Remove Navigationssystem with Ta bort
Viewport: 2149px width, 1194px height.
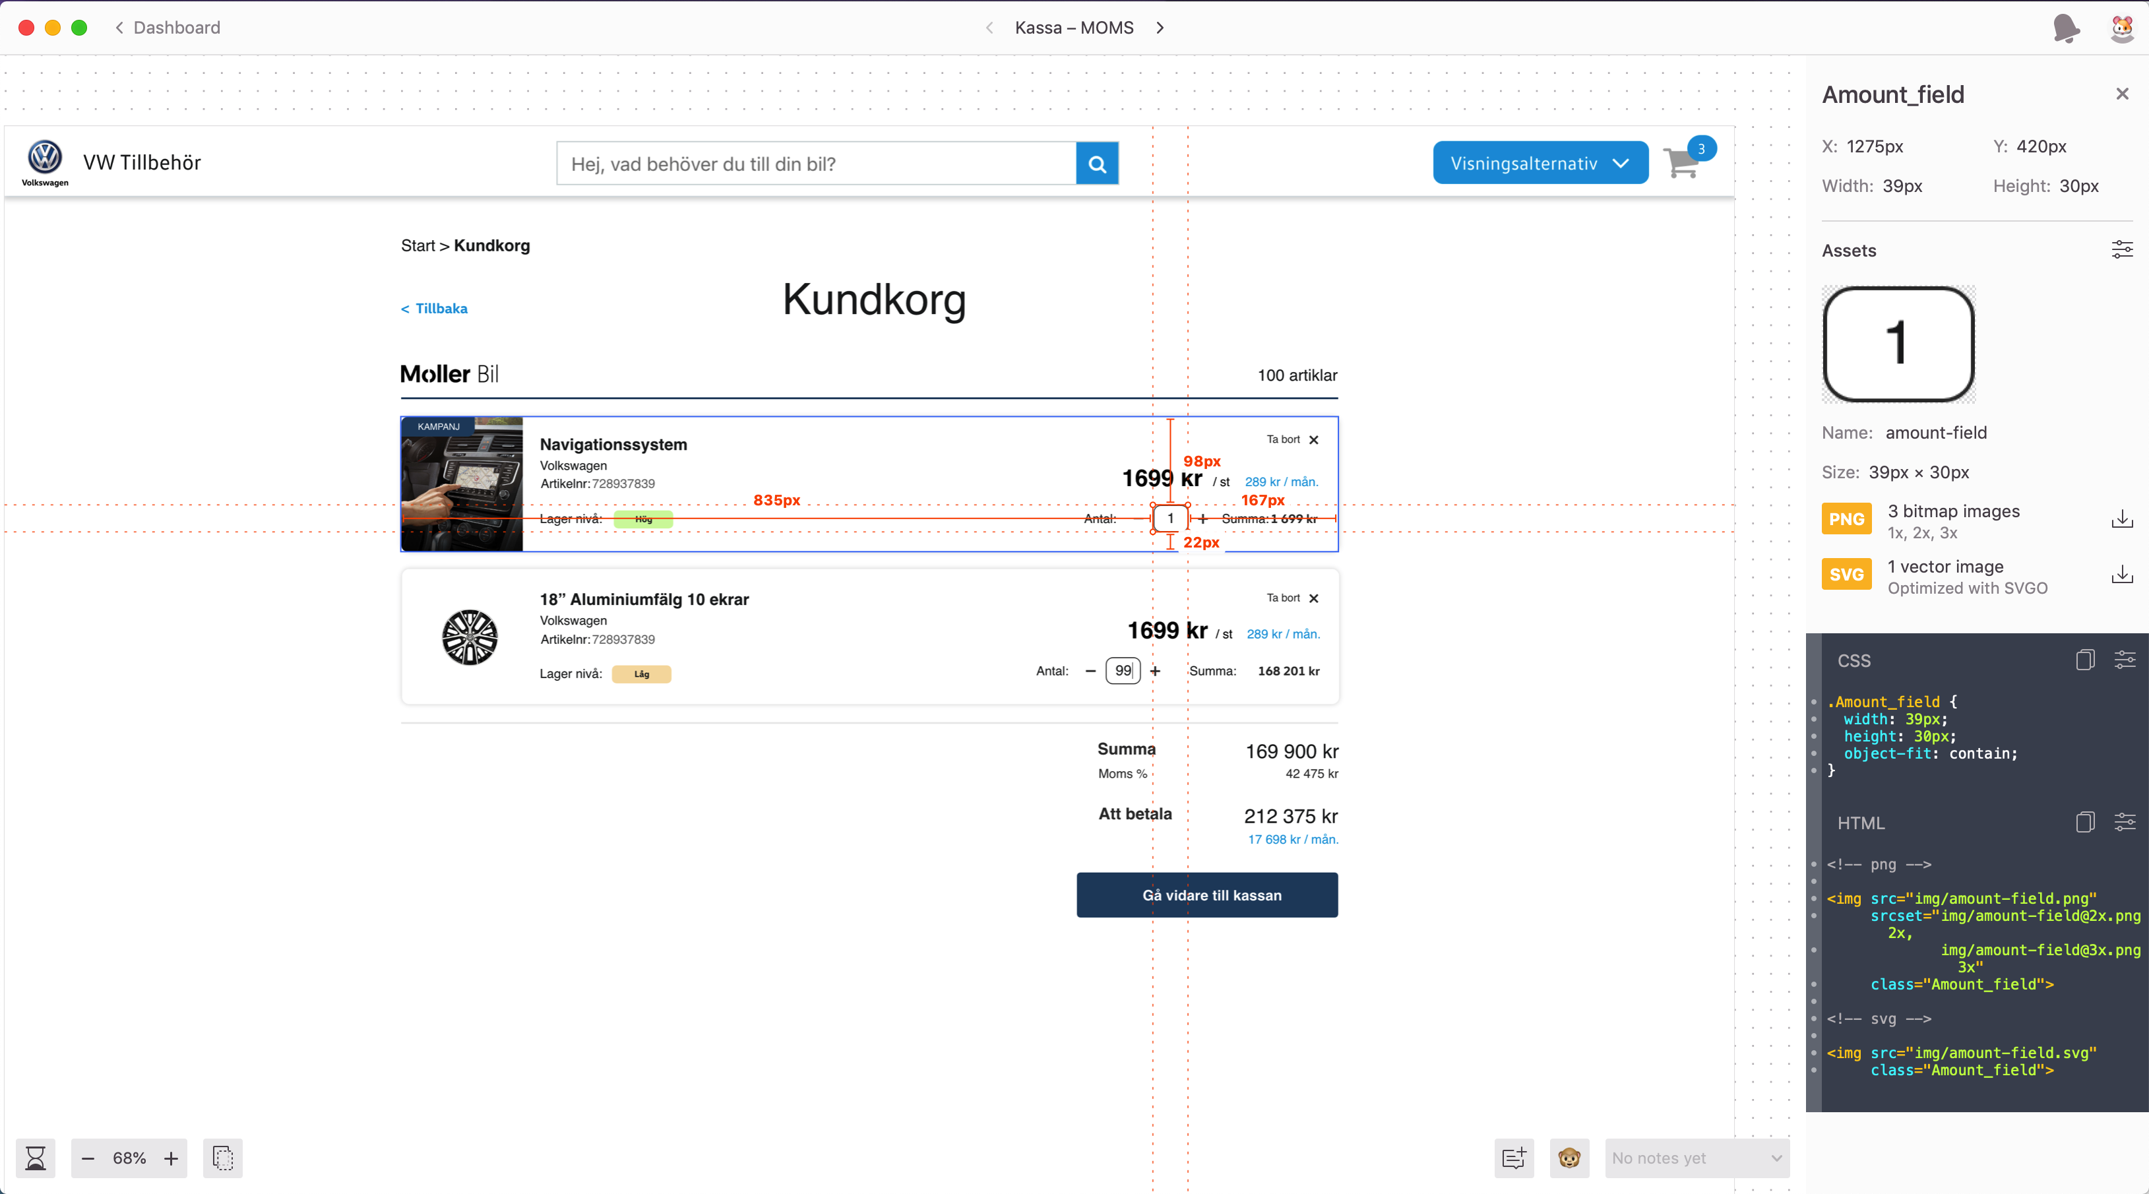pos(1292,440)
